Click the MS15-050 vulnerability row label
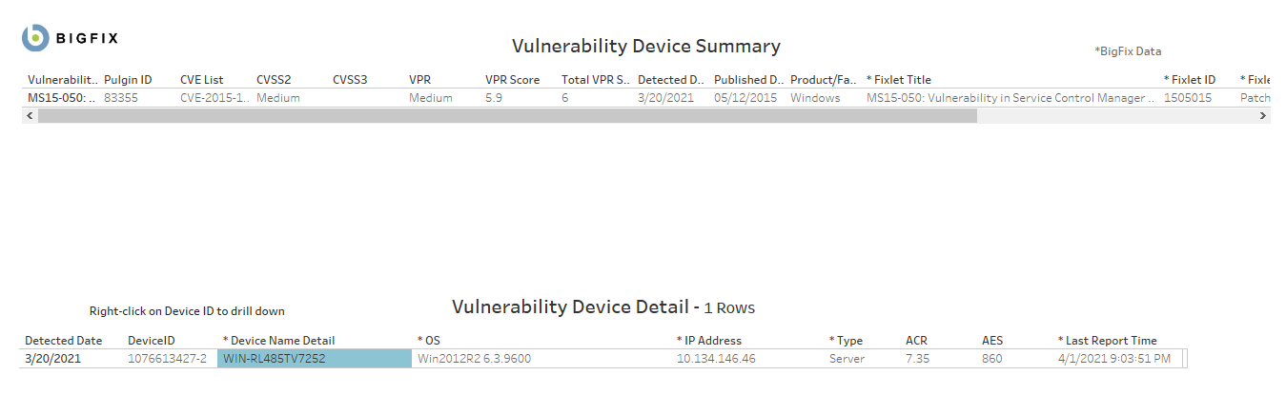Screen dimensions: 1286x415 coord(61,98)
